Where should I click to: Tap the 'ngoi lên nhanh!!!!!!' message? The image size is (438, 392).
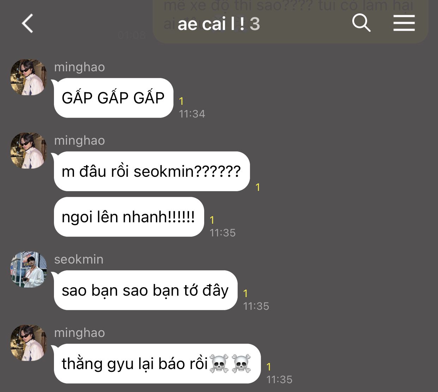129,217
